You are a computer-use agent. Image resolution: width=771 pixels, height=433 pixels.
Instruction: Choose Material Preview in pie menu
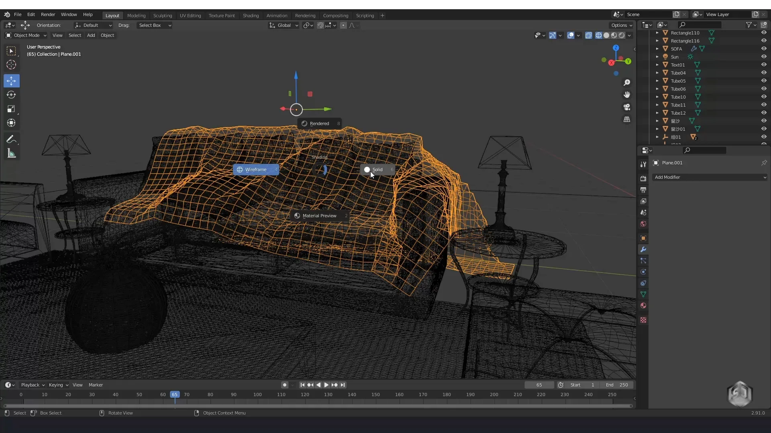point(320,216)
